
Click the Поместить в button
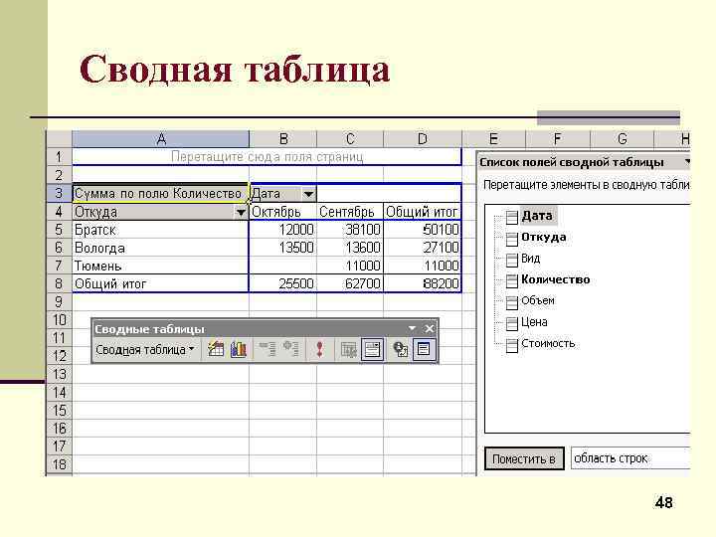pos(524,458)
